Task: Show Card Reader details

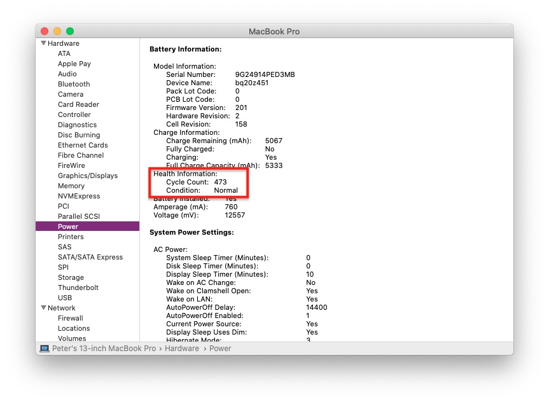Action: tap(78, 104)
